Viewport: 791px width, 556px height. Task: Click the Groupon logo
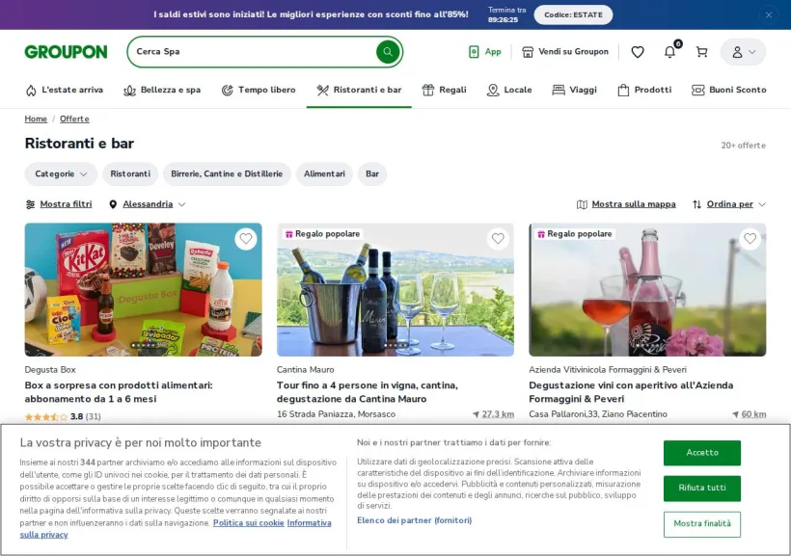67,51
